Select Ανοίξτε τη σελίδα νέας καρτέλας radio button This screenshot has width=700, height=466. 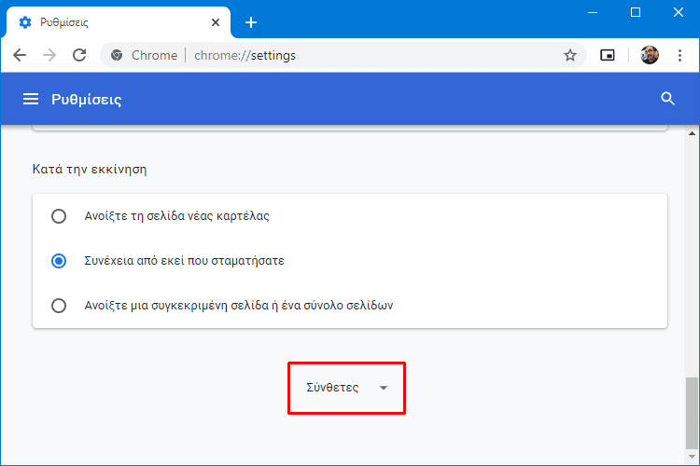(59, 216)
